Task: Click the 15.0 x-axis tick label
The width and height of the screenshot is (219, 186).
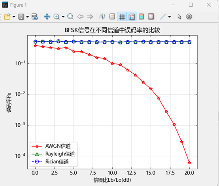Action: [151, 173]
